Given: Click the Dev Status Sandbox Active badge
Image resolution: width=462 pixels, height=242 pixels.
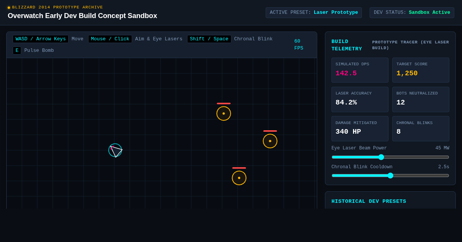Looking at the screenshot, I should coord(412,13).
